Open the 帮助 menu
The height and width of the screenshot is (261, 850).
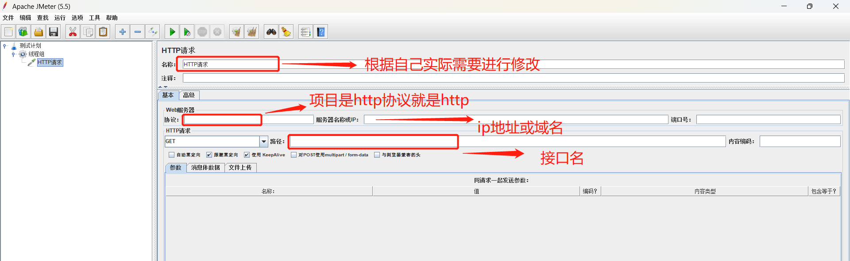click(x=112, y=18)
